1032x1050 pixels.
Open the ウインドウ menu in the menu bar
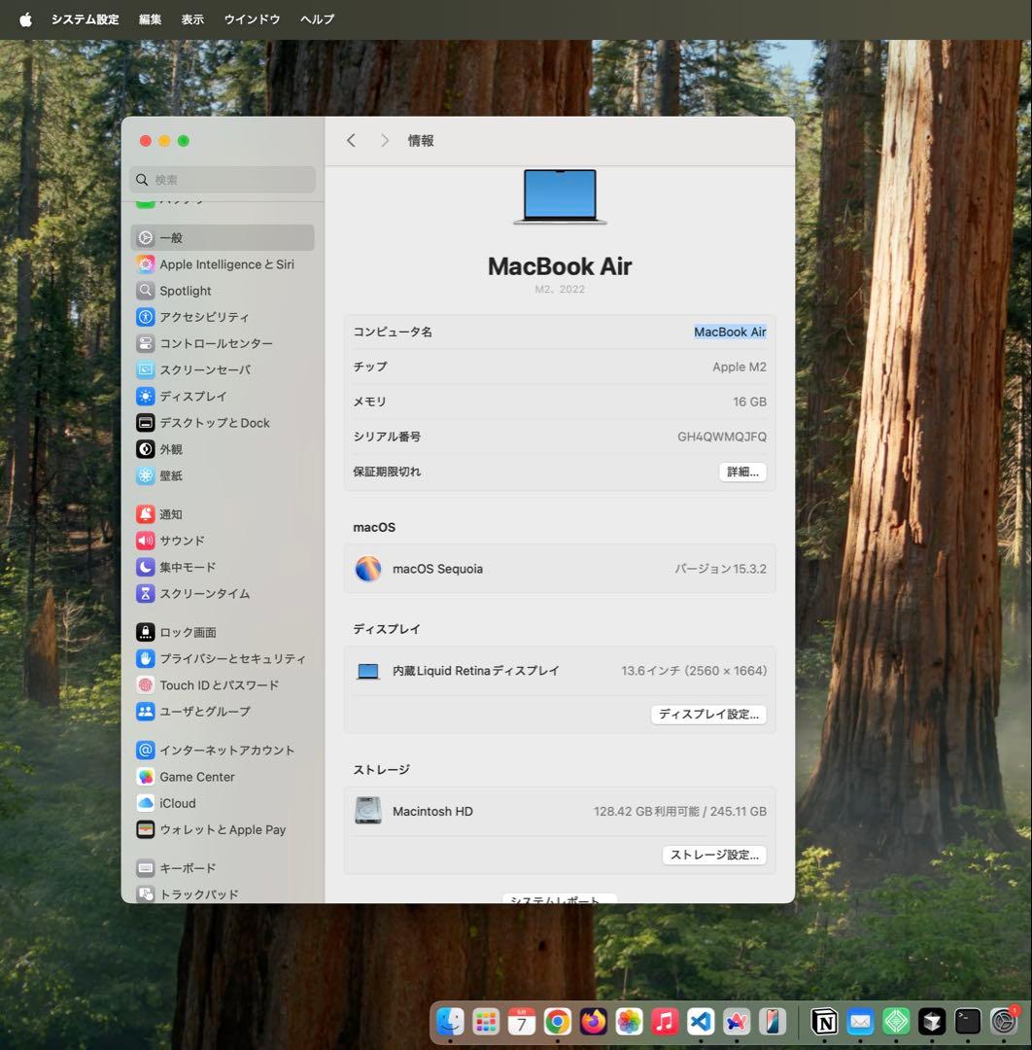(x=251, y=18)
